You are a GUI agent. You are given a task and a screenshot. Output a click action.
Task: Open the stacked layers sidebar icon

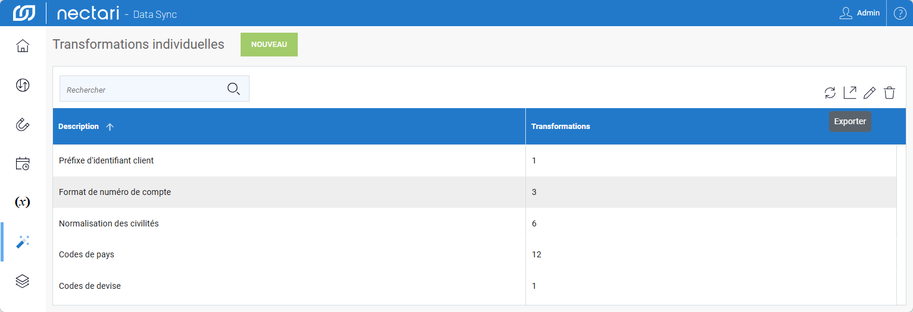click(23, 281)
